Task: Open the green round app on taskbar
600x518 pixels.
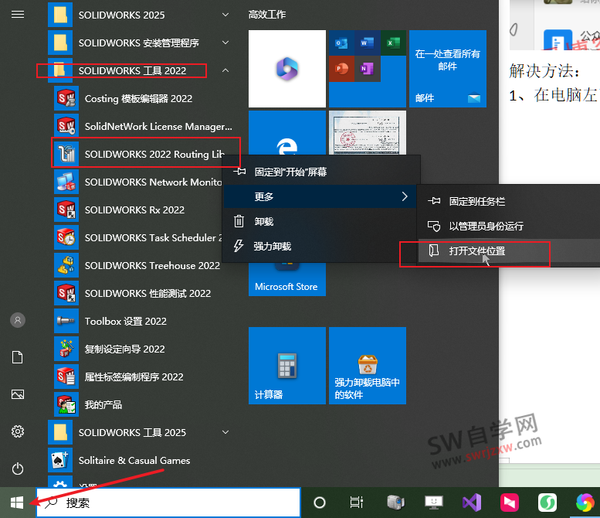Action: click(547, 503)
